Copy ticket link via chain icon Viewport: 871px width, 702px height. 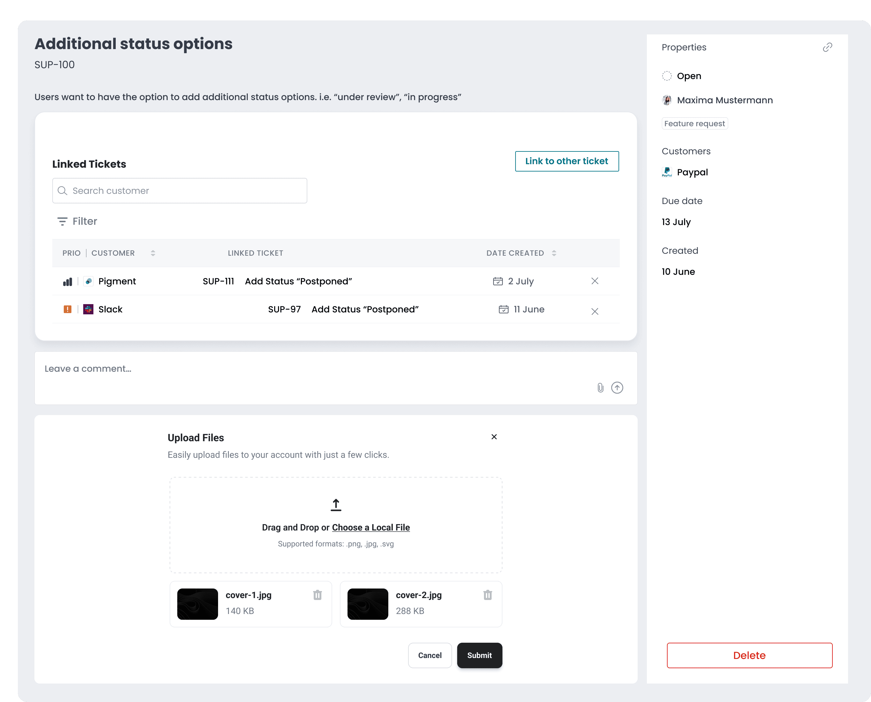coord(827,47)
